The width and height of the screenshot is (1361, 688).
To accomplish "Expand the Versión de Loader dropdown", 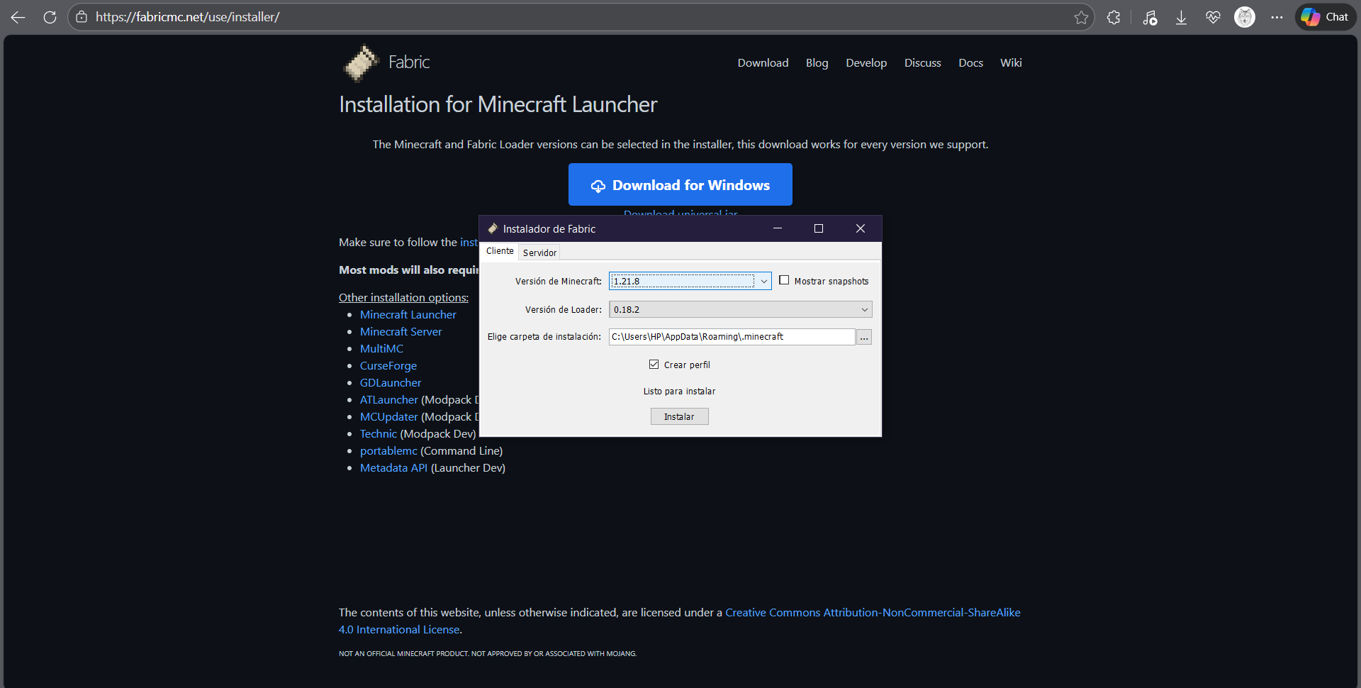I will point(864,310).
